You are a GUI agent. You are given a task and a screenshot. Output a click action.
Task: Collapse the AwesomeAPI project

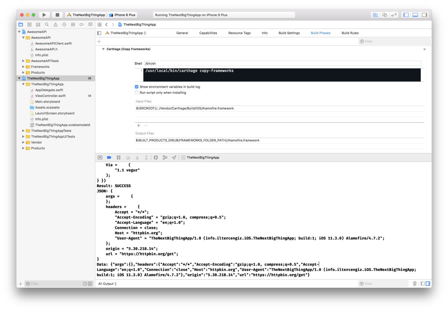[x=19, y=32]
